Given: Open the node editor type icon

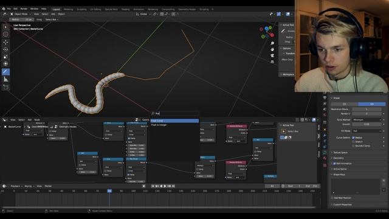Looking at the screenshot, I should [x=4, y=120].
